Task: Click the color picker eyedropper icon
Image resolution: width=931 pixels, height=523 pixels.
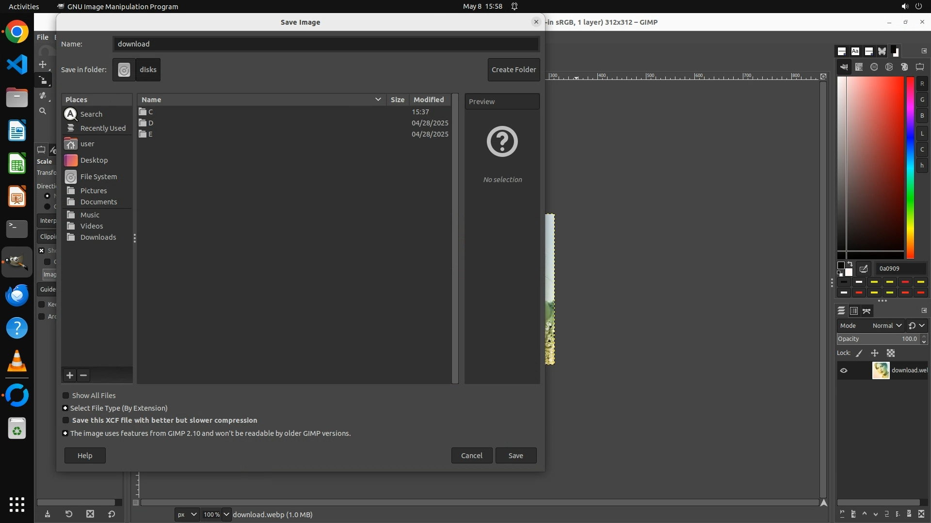Action: 864,269
